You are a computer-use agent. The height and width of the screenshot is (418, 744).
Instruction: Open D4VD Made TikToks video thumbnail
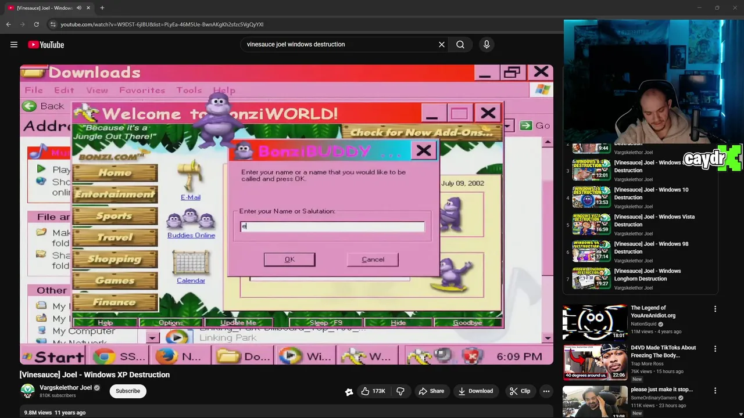(595, 362)
